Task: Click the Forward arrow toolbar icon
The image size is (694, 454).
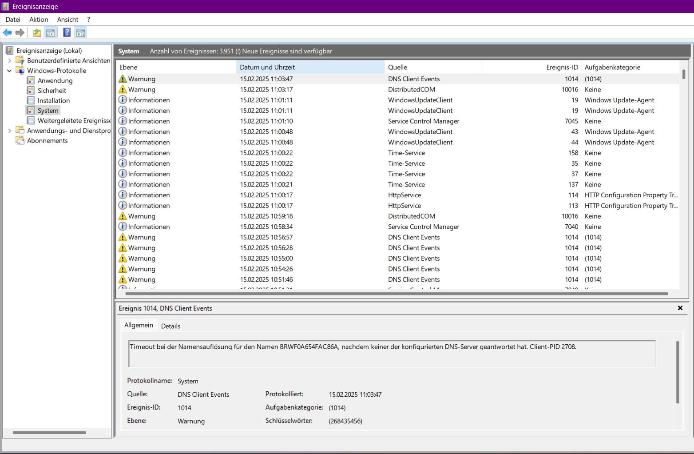Action: click(20, 32)
